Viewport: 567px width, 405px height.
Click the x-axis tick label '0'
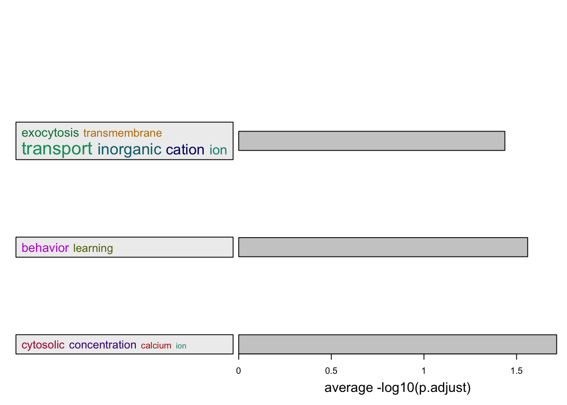[239, 371]
